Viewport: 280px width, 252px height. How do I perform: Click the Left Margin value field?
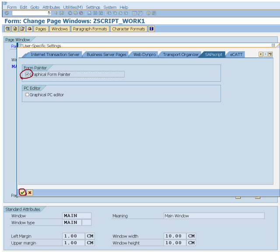pyautogui.click(x=73, y=236)
